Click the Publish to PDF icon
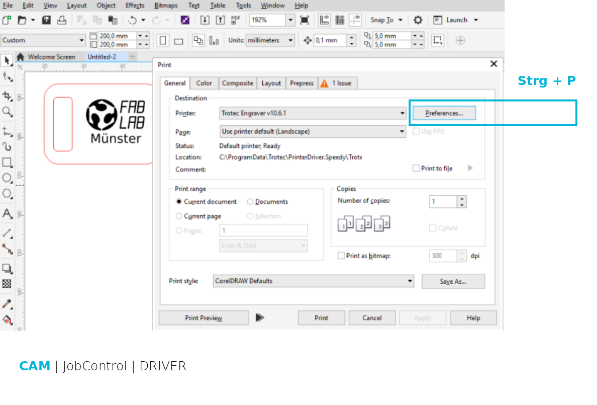The height and width of the screenshot is (405, 597). (x=236, y=20)
